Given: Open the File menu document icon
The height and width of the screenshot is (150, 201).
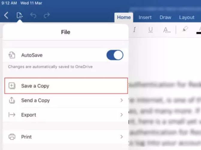Looking at the screenshot, I should [x=19, y=15].
